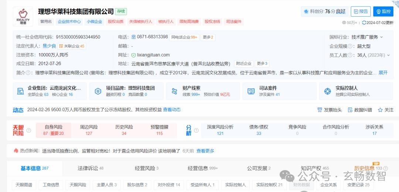Viewport: 399px width, 192px height.
Task: Open the 财产线索 icon card
Action: point(174,91)
